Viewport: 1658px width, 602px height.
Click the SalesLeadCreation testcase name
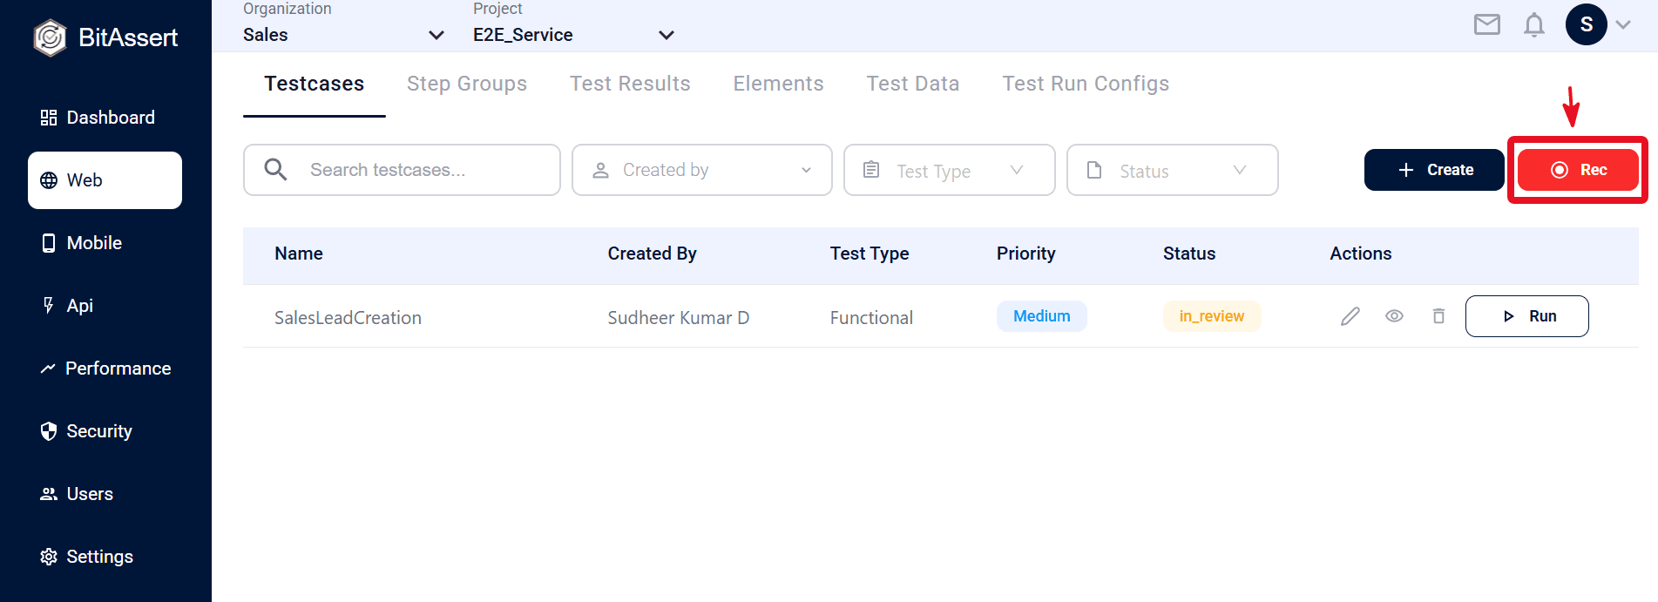348,318
